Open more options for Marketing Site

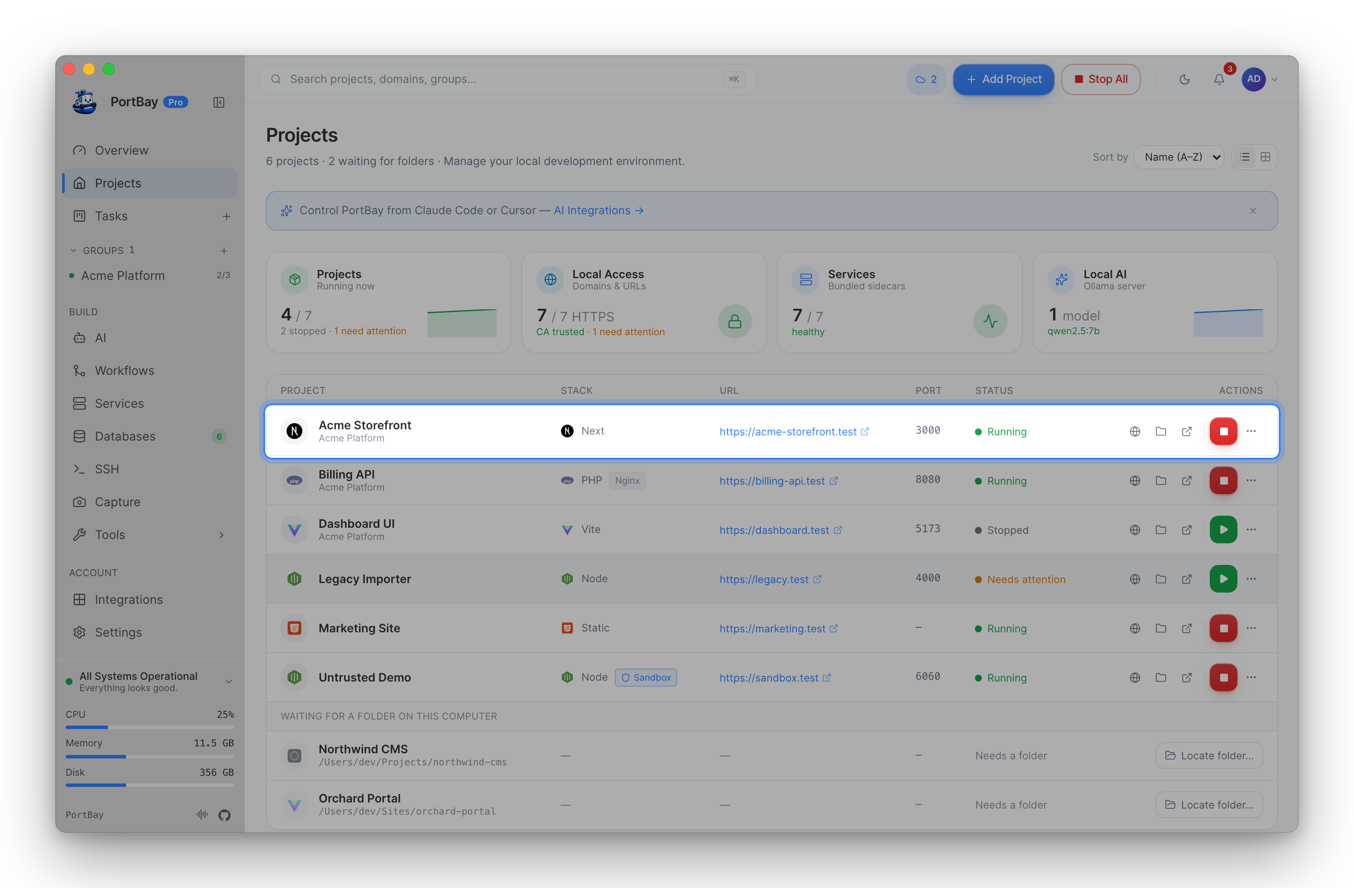1251,628
